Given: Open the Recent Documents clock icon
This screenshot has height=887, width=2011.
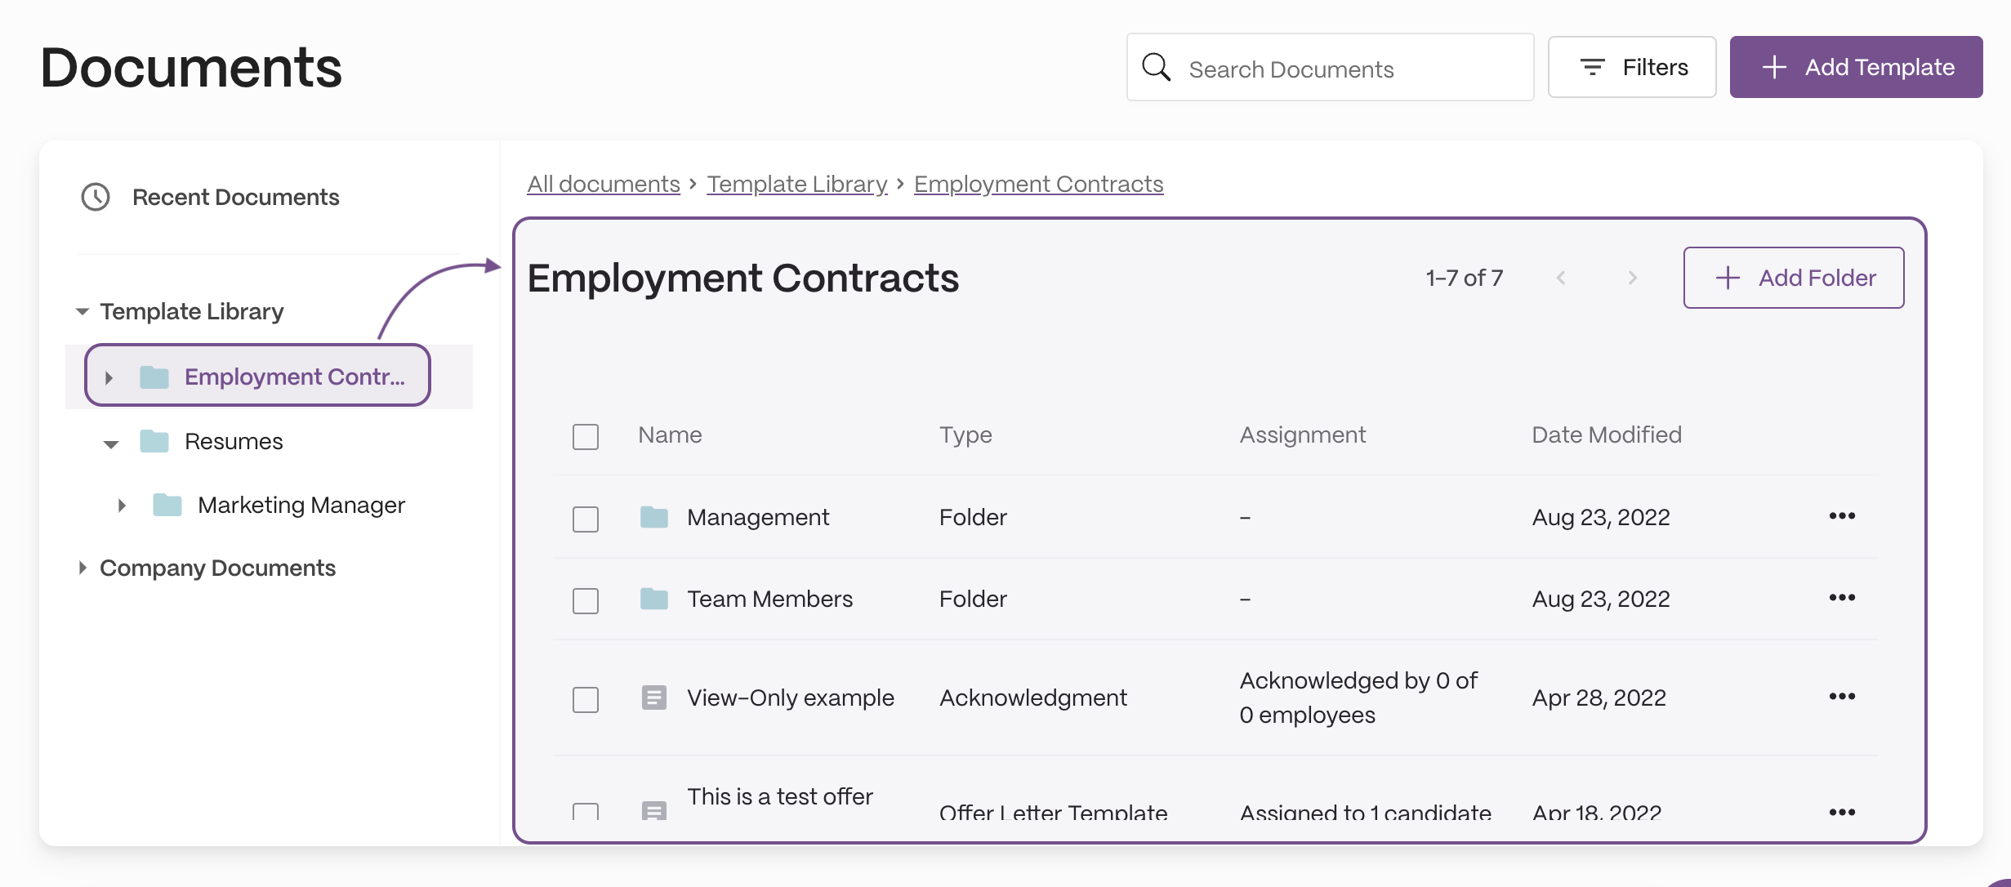Looking at the screenshot, I should coord(96,197).
